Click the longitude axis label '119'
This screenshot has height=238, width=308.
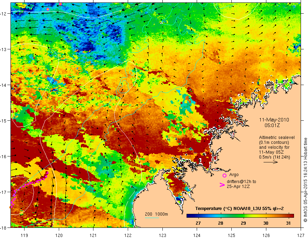click(24, 235)
